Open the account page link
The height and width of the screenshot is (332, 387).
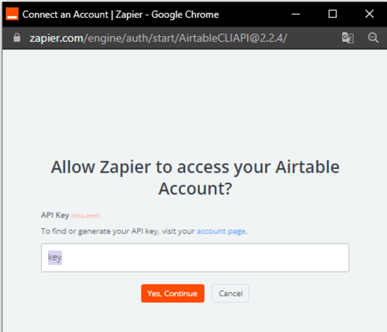pyautogui.click(x=221, y=231)
